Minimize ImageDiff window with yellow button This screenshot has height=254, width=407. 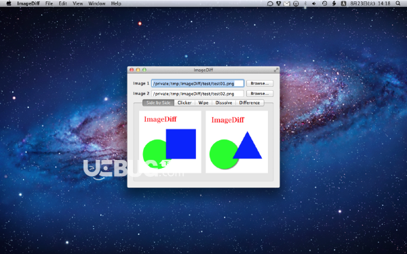138,70
